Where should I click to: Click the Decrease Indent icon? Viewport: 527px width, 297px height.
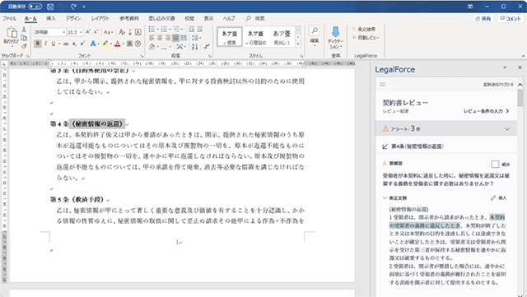coord(192,30)
